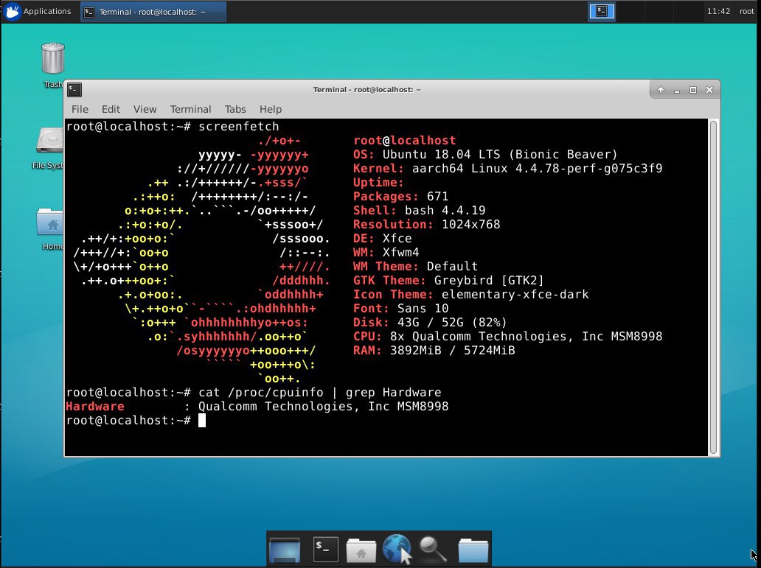Click the 'Packages: 671' line
This screenshot has width=761, height=568.
401,197
